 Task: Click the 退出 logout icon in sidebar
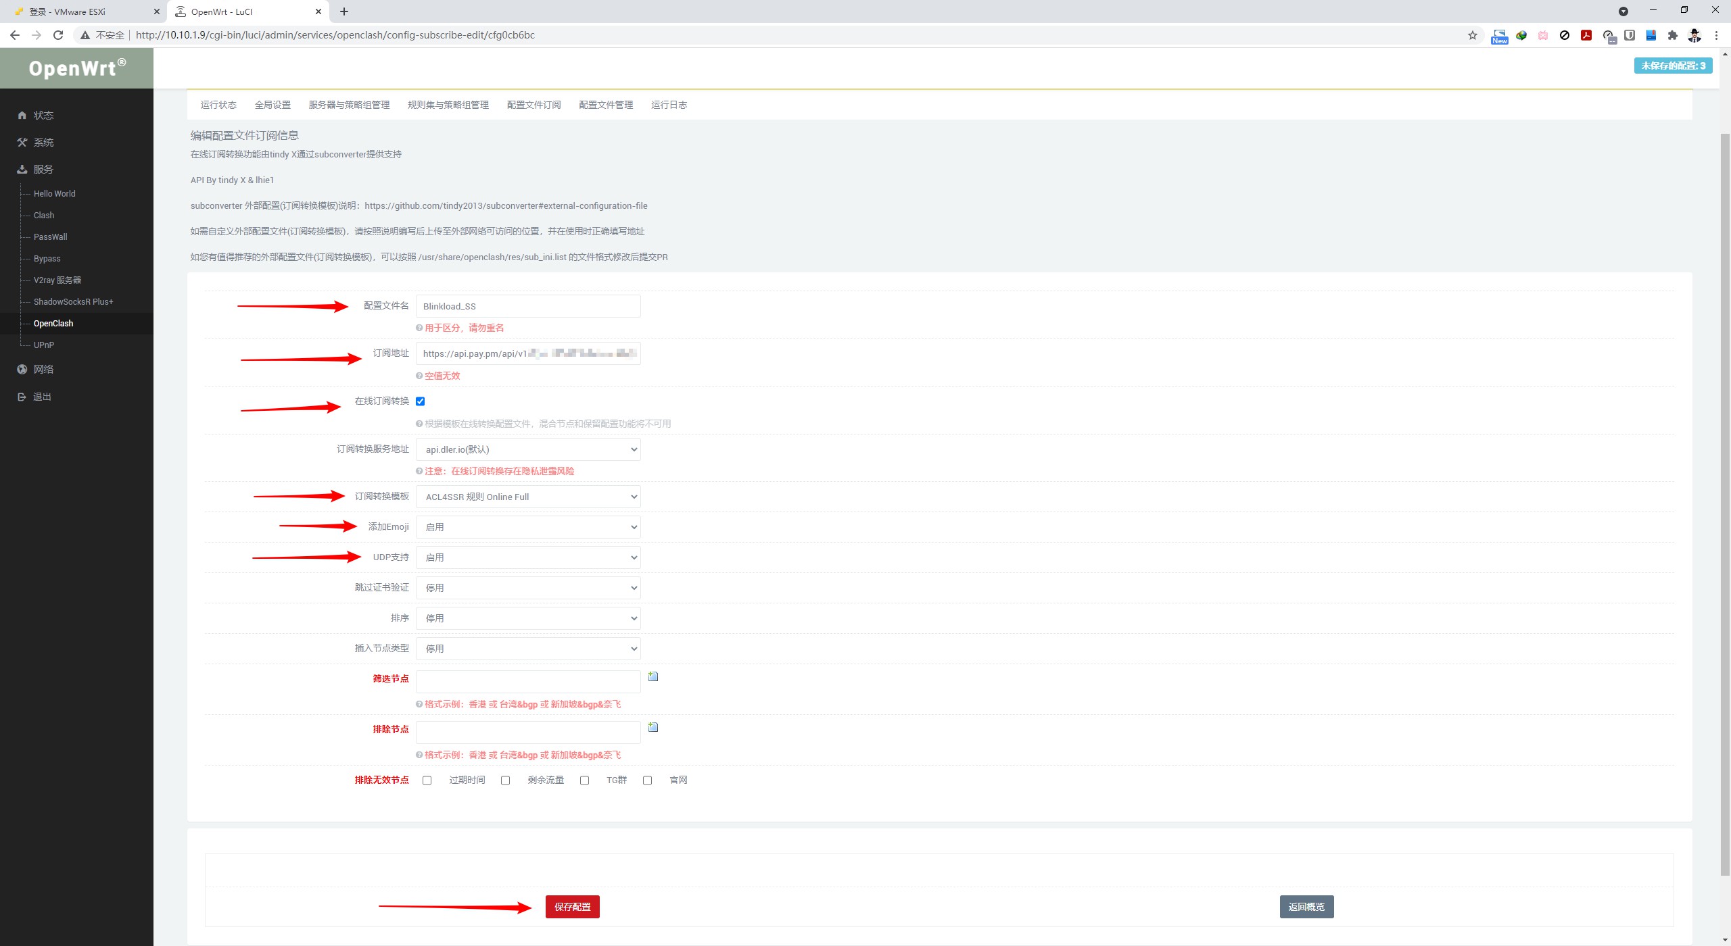pyautogui.click(x=22, y=397)
